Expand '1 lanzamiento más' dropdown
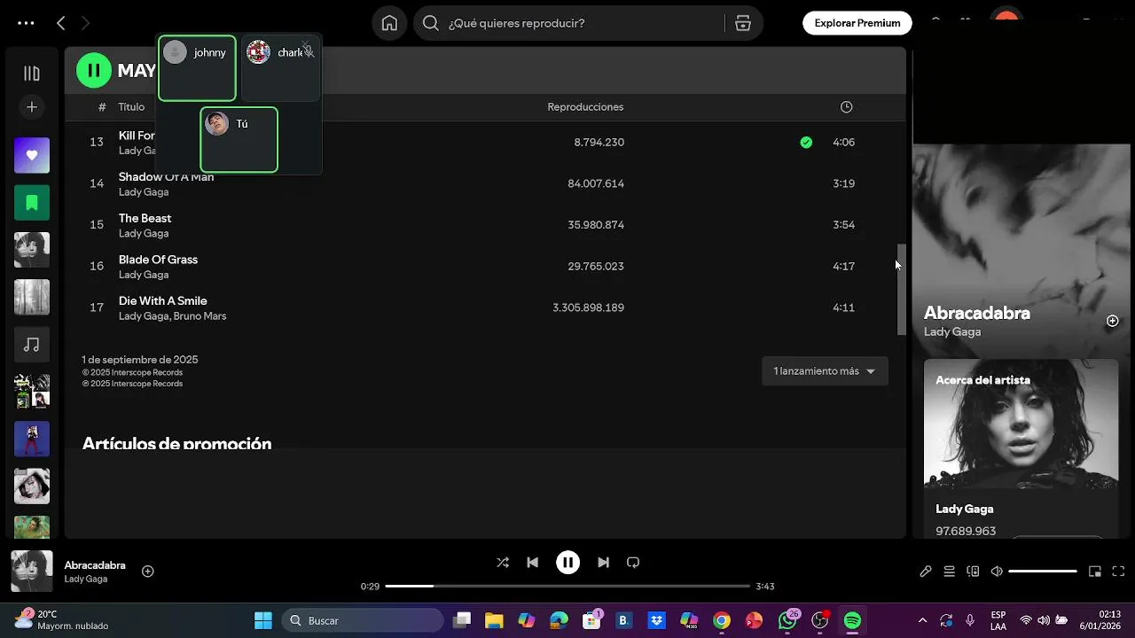This screenshot has height=638, width=1135. [825, 371]
